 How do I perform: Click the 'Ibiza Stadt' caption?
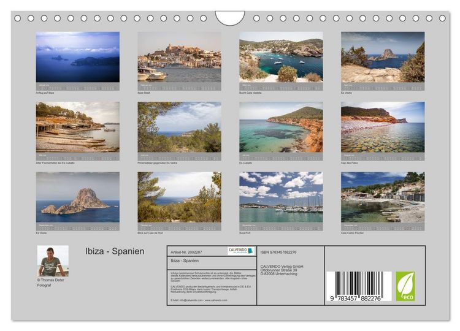pos(144,93)
